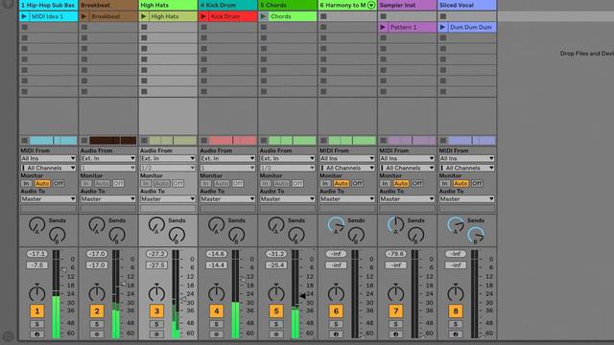This screenshot has height=345, width=614.
Task: Stop clips on Sliced Vocal track
Action: pyautogui.click(x=443, y=141)
